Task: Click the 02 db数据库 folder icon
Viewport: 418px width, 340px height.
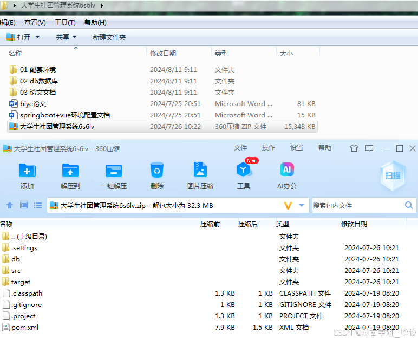Action: coord(13,81)
